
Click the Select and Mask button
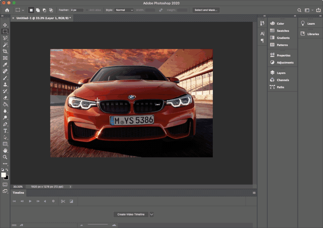(206, 10)
